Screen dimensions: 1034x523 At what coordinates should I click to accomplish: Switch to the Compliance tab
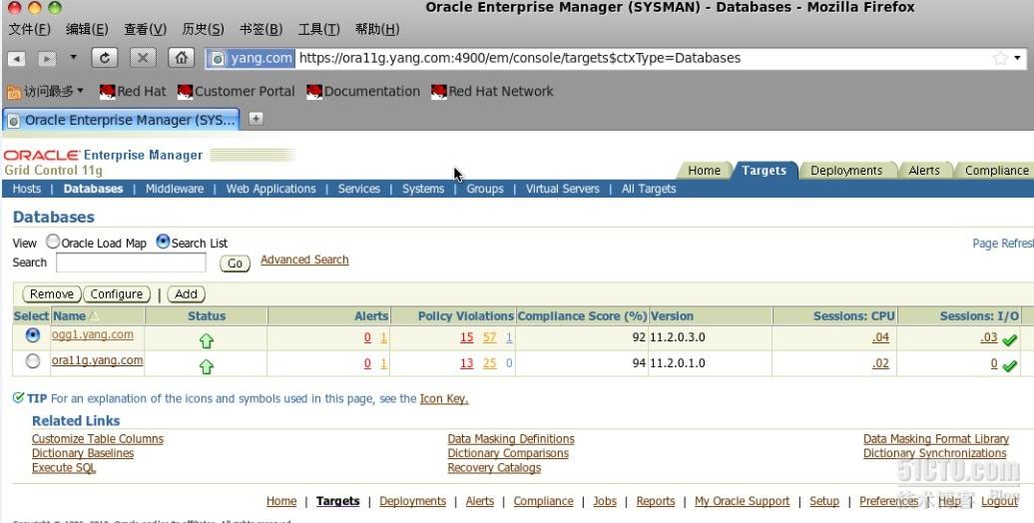click(x=996, y=170)
